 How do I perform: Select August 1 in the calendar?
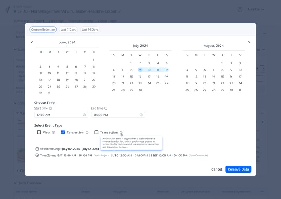(222, 63)
